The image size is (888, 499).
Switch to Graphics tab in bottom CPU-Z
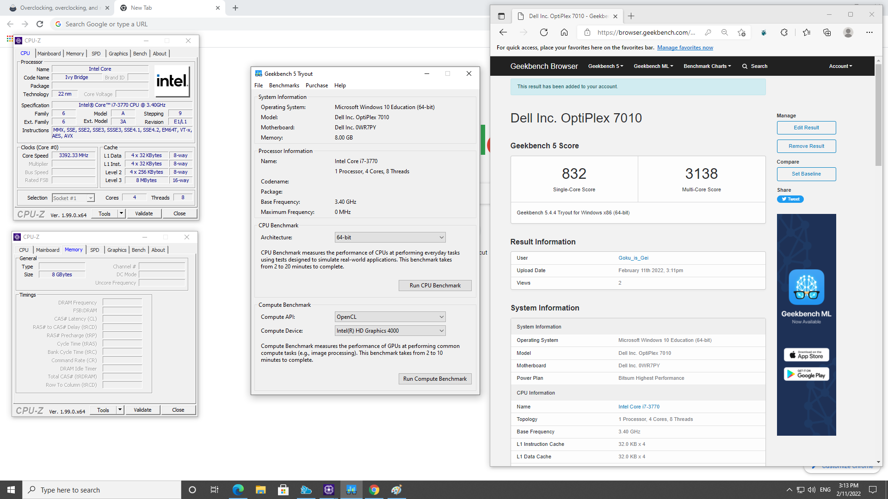click(117, 250)
